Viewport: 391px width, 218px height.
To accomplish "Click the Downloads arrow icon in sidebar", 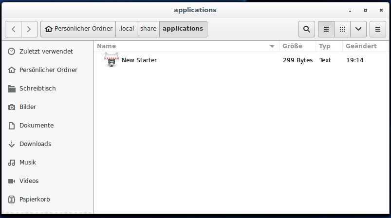I will coord(12,144).
